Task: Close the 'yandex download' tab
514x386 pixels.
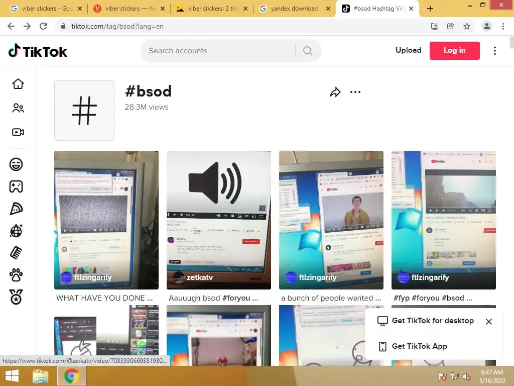Action: click(x=328, y=9)
